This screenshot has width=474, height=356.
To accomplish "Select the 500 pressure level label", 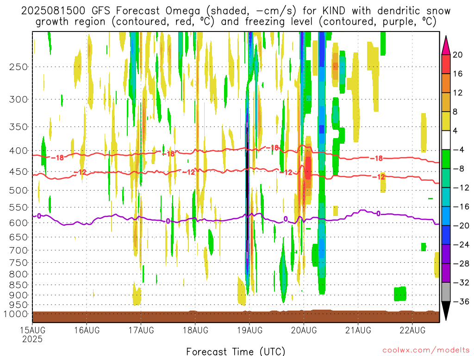I will [x=19, y=191].
